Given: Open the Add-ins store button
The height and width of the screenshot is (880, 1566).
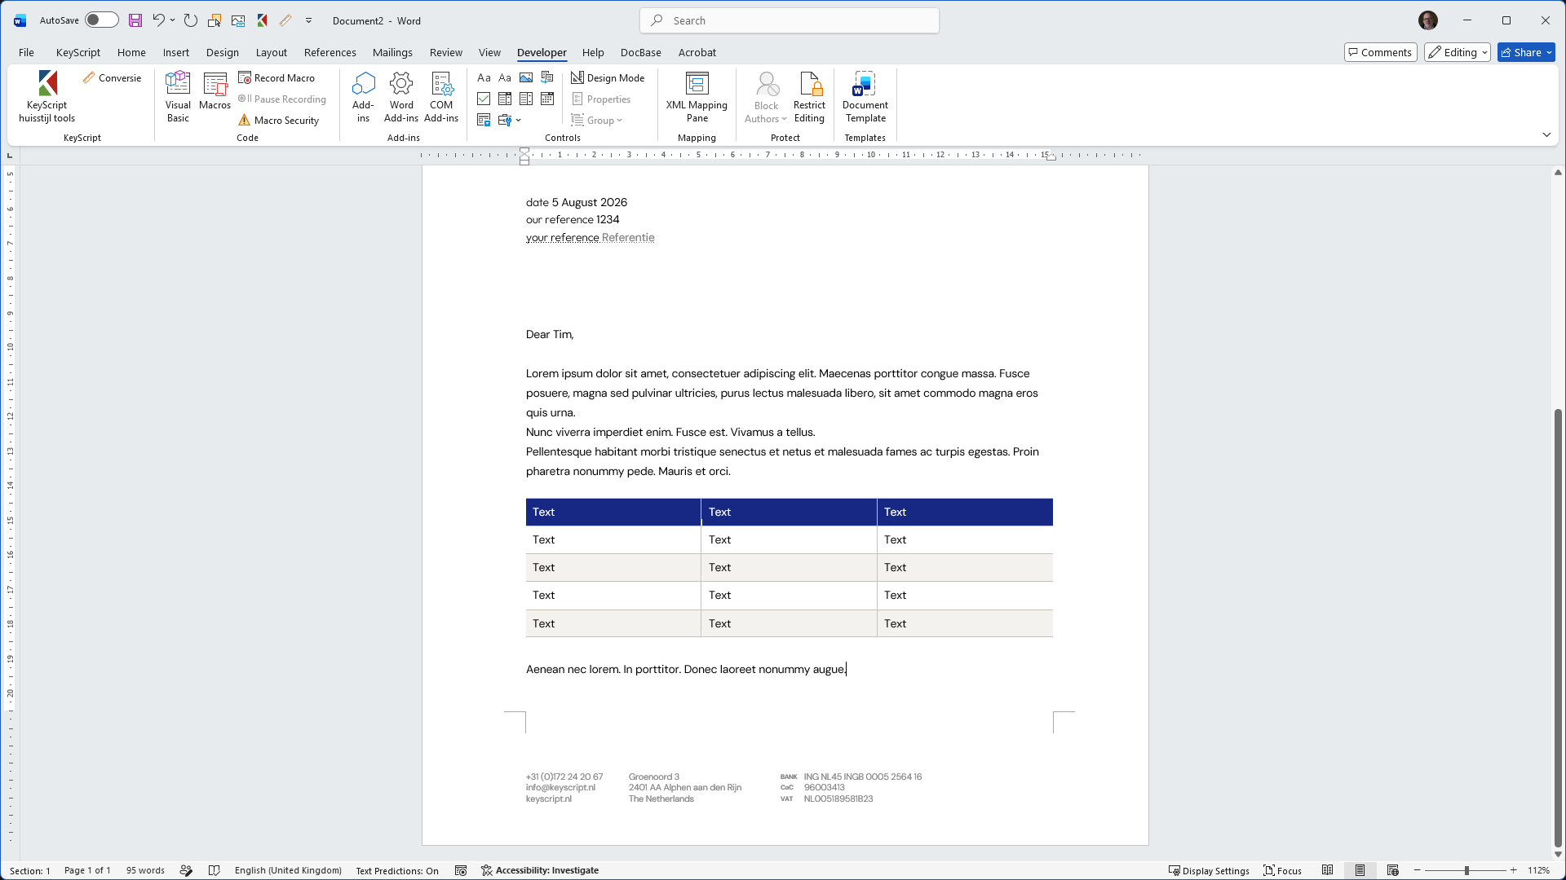Looking at the screenshot, I should [363, 97].
